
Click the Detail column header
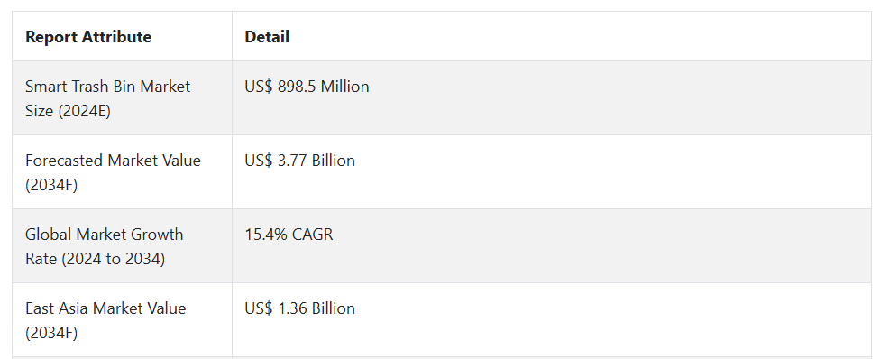(x=267, y=36)
